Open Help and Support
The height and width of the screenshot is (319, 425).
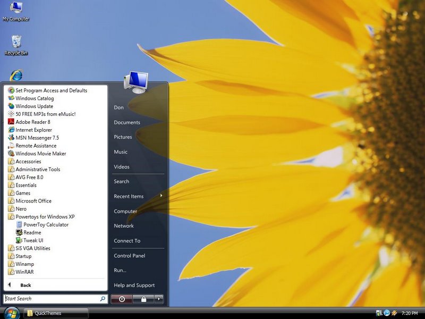point(134,286)
